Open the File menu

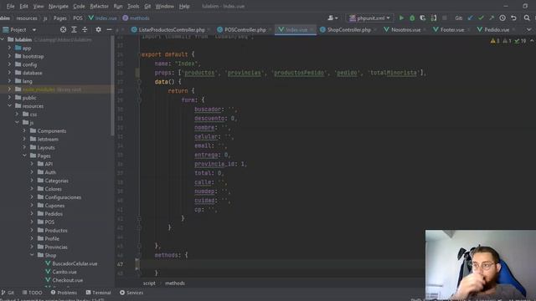[10, 6]
